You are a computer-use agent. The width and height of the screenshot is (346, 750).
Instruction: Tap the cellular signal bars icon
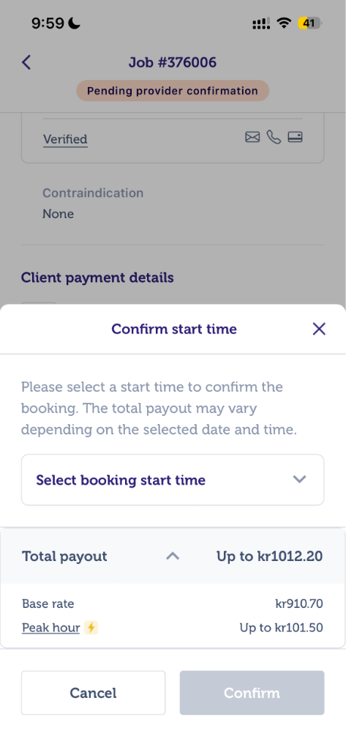261,23
